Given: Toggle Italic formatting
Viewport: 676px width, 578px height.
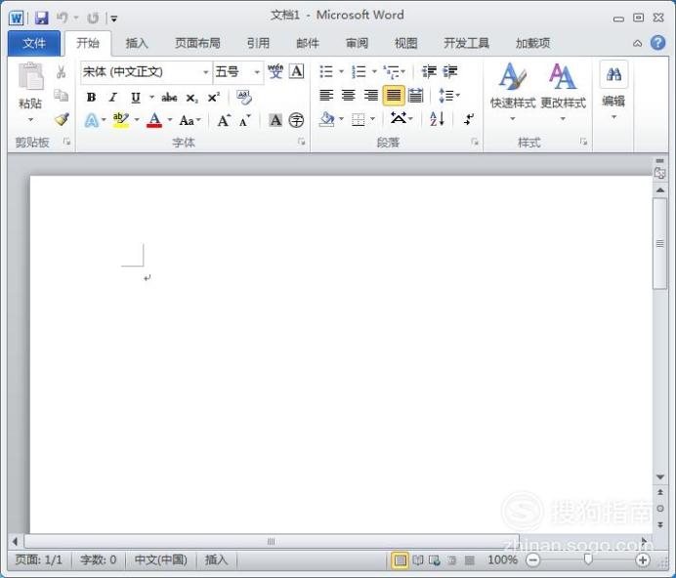Looking at the screenshot, I should click(113, 98).
